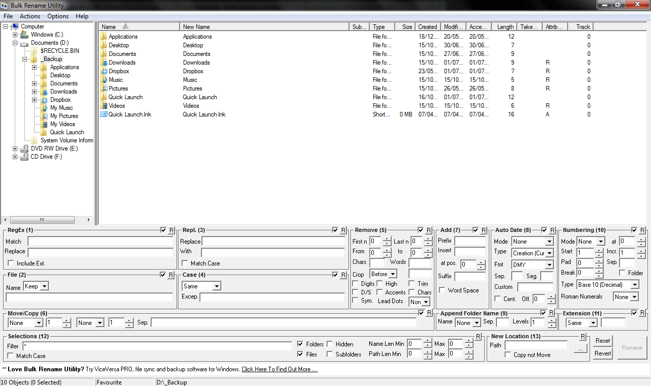Viewport: 651px width, 386px height.
Task: Click the Music folder icon in file list
Action: 104,80
